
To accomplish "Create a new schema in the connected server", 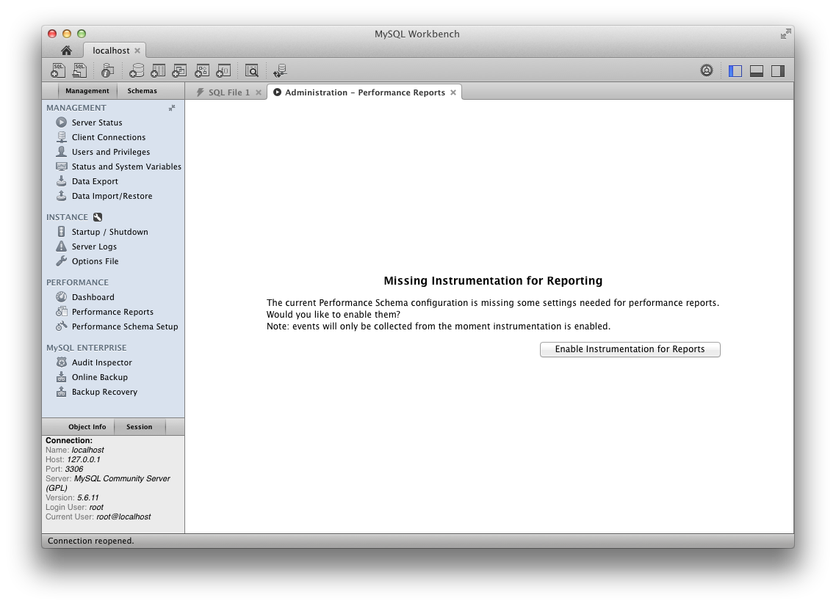I will coord(137,70).
